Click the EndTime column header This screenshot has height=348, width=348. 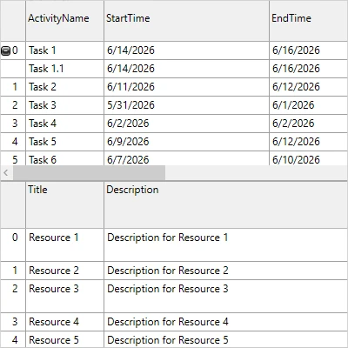(309, 21)
